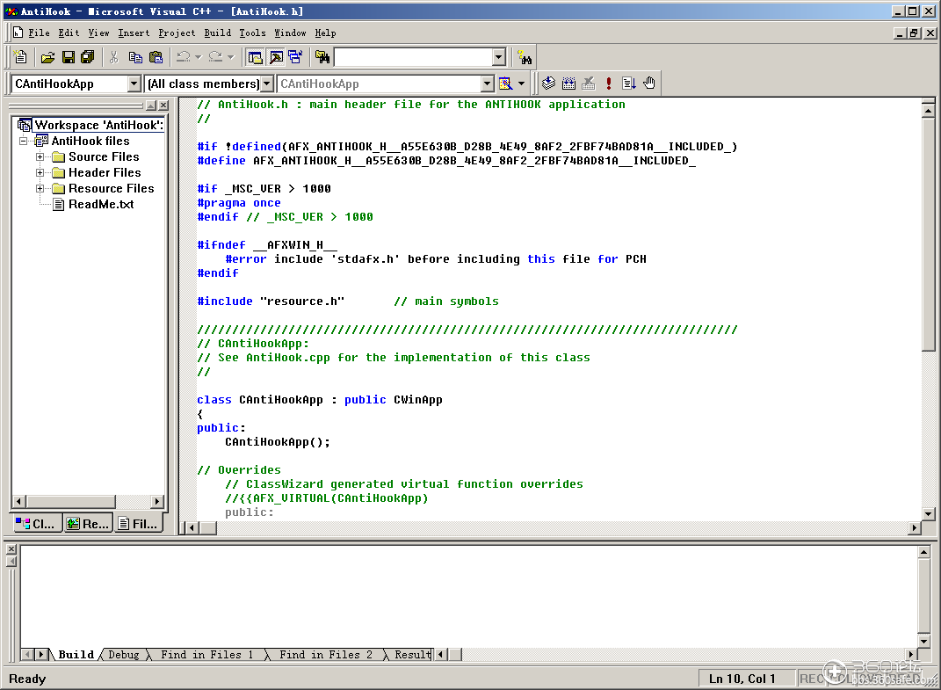Click the Save All toolbar icon
The image size is (941, 690).
pyautogui.click(x=88, y=57)
